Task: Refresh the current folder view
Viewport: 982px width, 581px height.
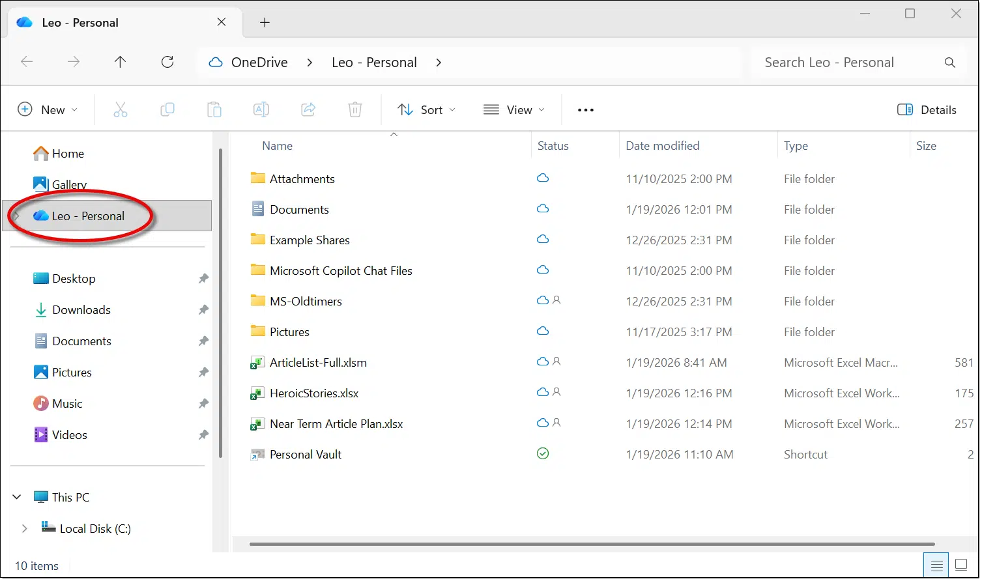Action: click(167, 62)
